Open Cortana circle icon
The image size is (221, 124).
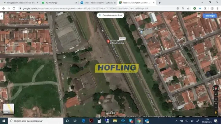click(67, 121)
